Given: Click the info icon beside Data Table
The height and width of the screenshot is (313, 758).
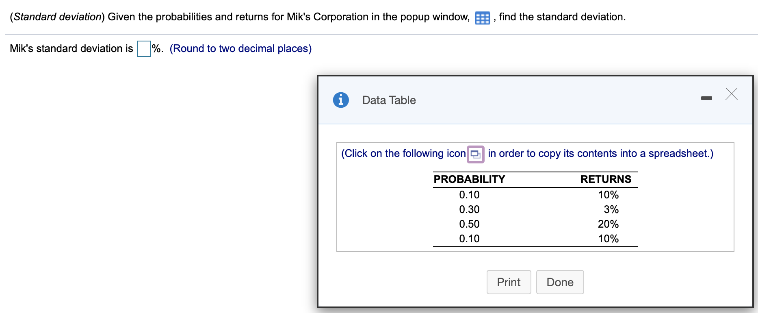Looking at the screenshot, I should click(340, 100).
